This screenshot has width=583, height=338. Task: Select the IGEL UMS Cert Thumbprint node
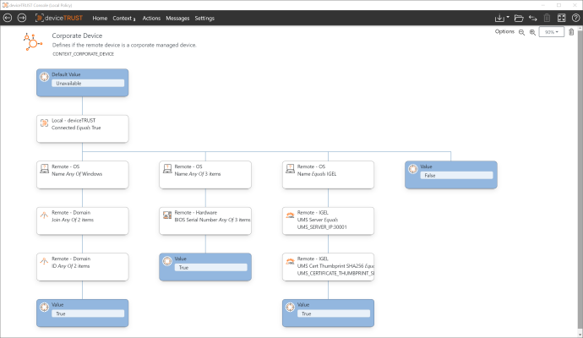click(328, 267)
